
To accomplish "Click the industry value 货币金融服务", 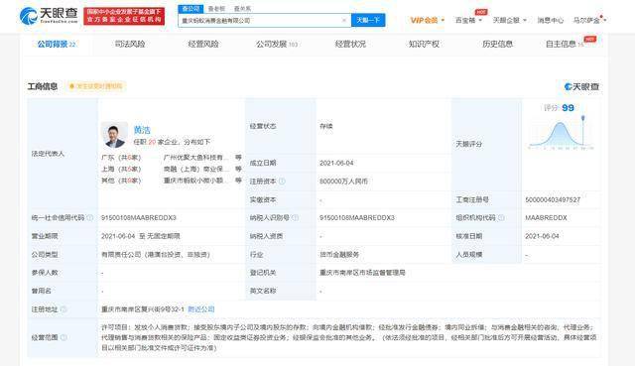I will [339, 255].
